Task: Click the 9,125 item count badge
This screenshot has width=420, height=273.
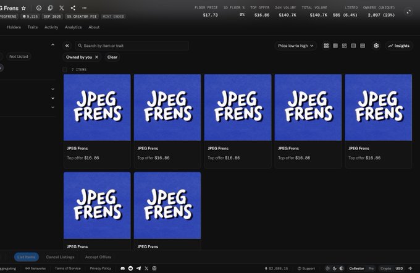Action: (30, 17)
